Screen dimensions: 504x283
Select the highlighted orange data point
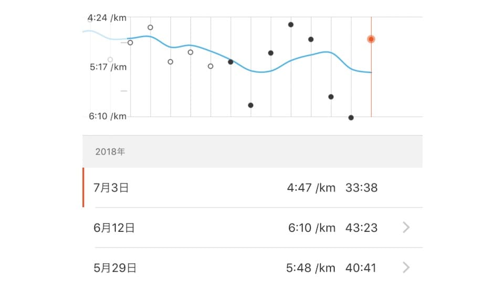tap(371, 39)
